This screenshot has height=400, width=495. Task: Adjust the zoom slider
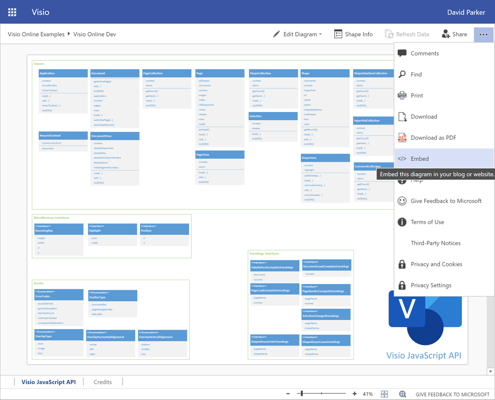pos(302,394)
